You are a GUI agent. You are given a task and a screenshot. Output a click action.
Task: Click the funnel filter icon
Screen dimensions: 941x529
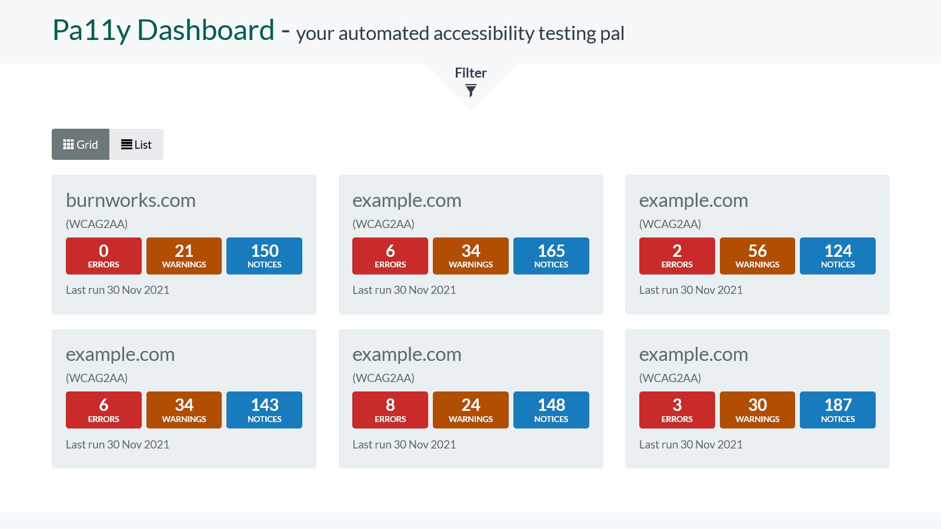[470, 91]
